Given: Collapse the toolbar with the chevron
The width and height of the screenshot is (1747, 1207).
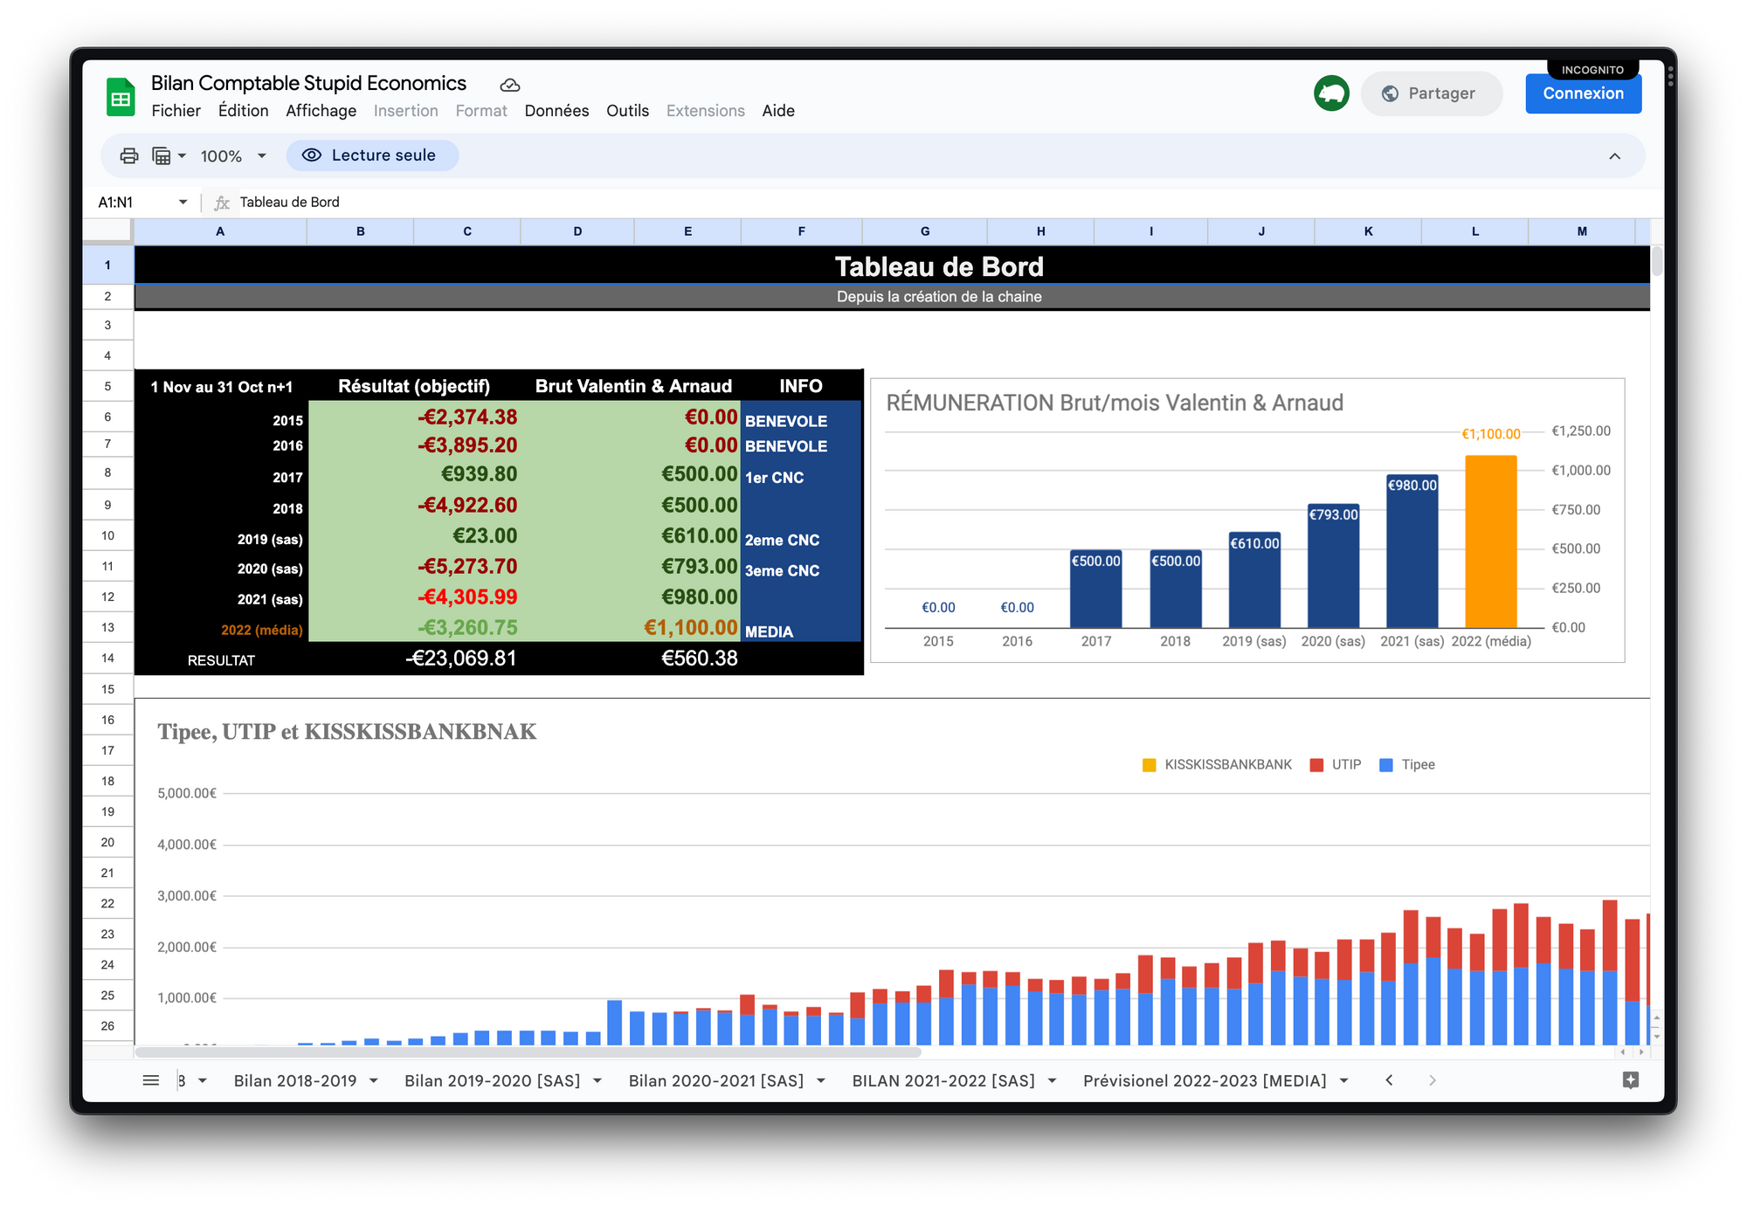Looking at the screenshot, I should pos(1614,156).
